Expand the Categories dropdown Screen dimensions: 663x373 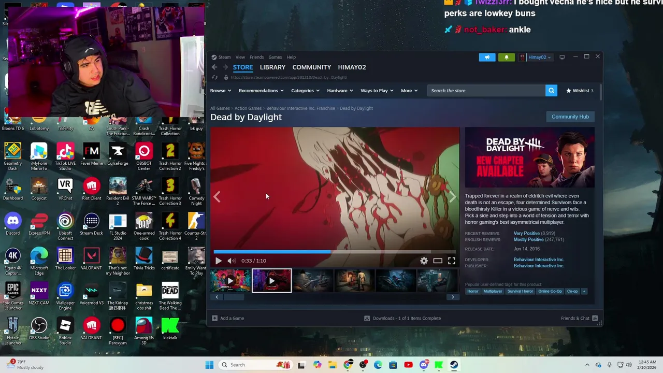pos(305,91)
